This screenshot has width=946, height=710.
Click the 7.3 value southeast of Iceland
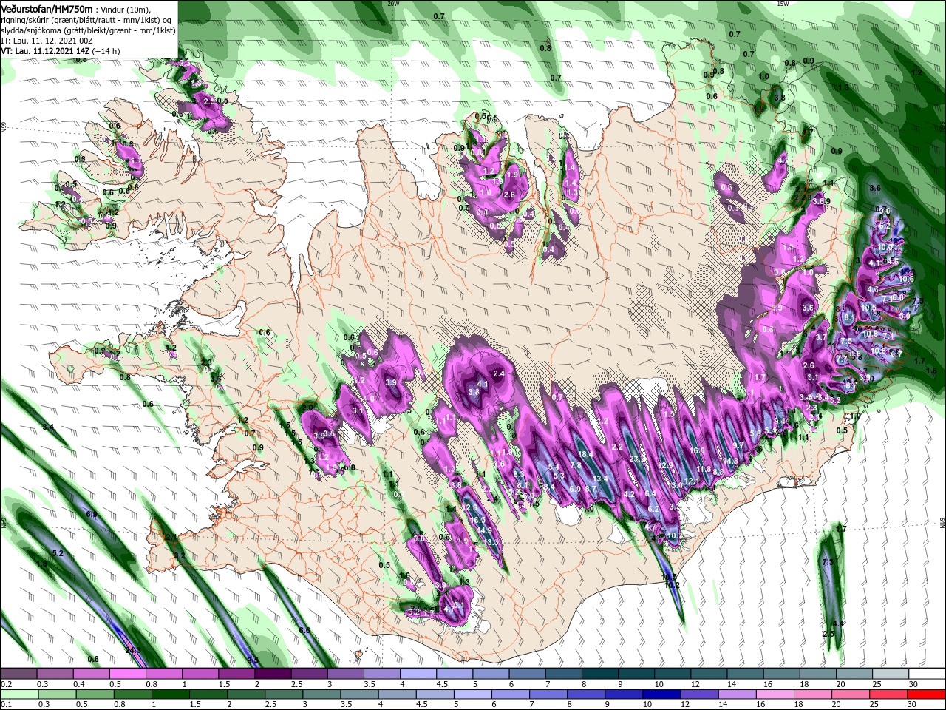(x=827, y=563)
